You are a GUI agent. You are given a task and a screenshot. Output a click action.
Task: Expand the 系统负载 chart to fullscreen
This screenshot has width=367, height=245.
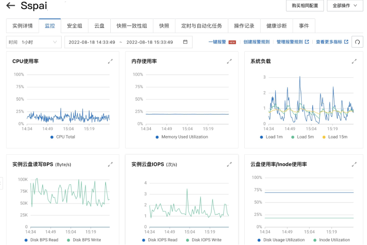[354, 61]
